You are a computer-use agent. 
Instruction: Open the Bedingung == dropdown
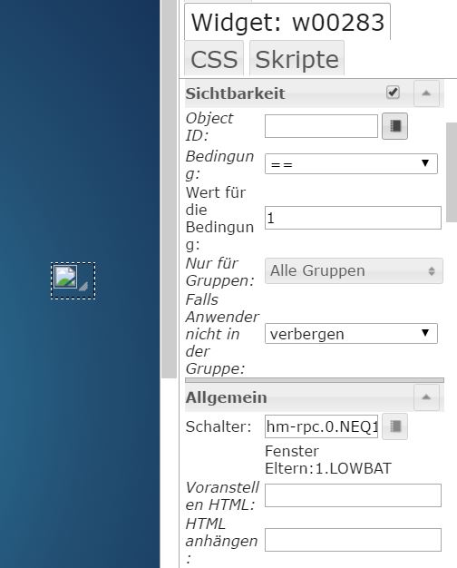click(x=351, y=163)
